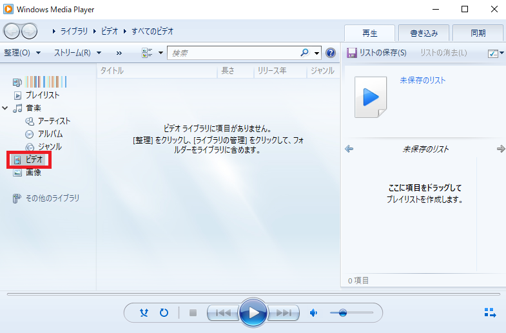Click the magnifying glass search icon
The width and height of the screenshot is (506, 333).
305,53
